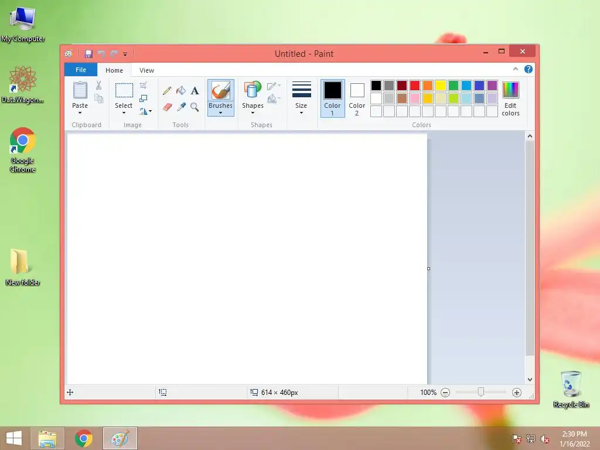This screenshot has width=600, height=450.
Task: Pick the yellow color swatch
Action: 441,86
